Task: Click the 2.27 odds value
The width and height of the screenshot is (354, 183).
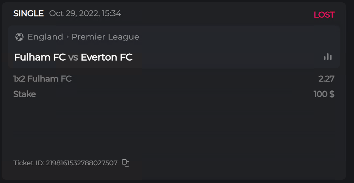Action: click(326, 79)
